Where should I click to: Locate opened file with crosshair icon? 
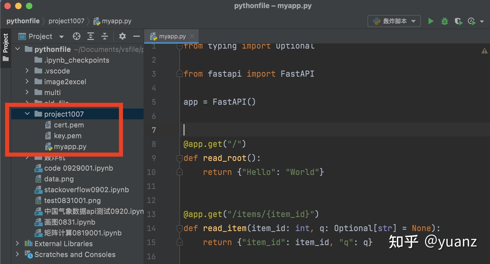[77, 36]
